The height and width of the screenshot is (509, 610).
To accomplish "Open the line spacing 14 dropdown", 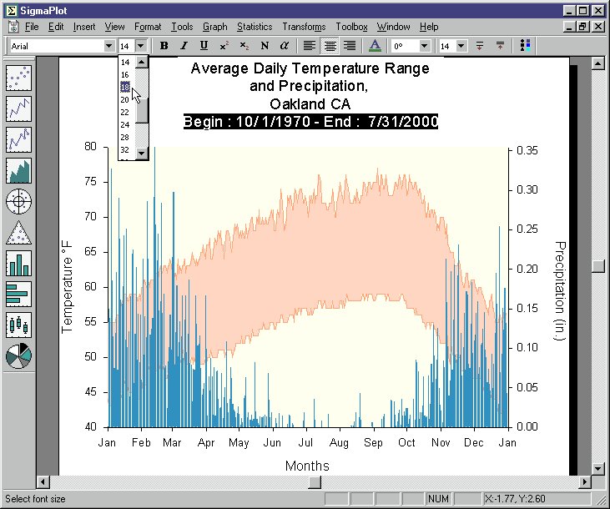I will [x=461, y=46].
